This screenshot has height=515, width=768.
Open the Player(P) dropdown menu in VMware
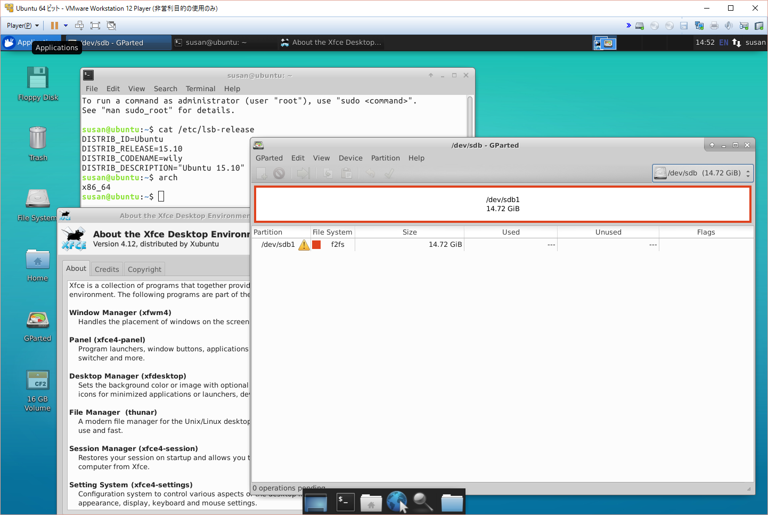[23, 26]
